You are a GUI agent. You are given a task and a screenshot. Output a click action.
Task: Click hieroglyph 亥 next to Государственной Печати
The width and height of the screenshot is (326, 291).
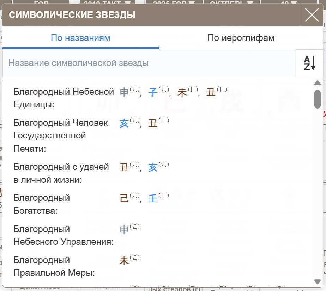[x=123, y=123]
